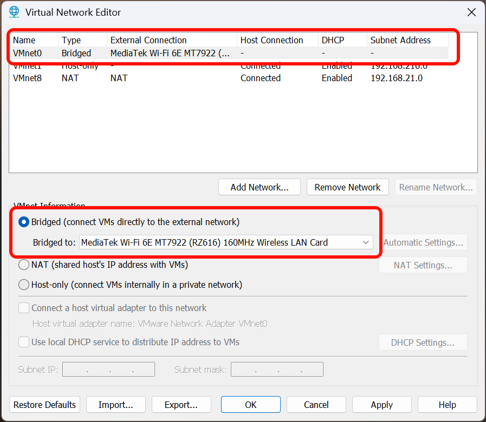Image resolution: width=486 pixels, height=422 pixels.
Task: Click the Subnet IP input field
Action: click(108, 370)
